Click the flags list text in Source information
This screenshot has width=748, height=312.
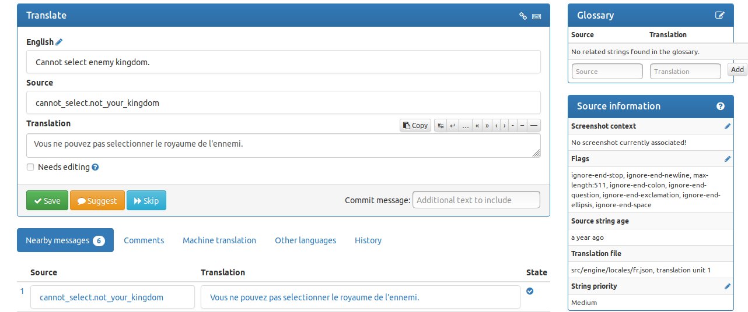point(646,190)
